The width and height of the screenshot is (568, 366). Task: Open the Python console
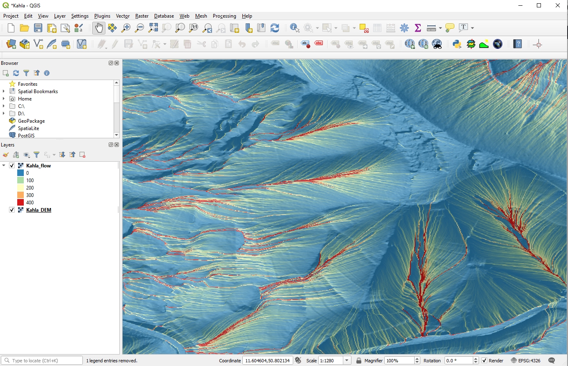[456, 44]
